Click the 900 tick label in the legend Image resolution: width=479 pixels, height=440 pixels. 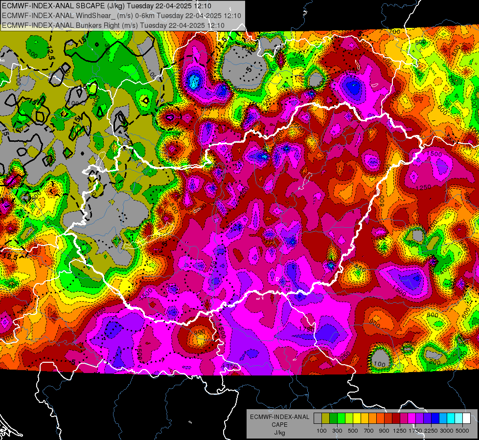pyautogui.click(x=384, y=431)
